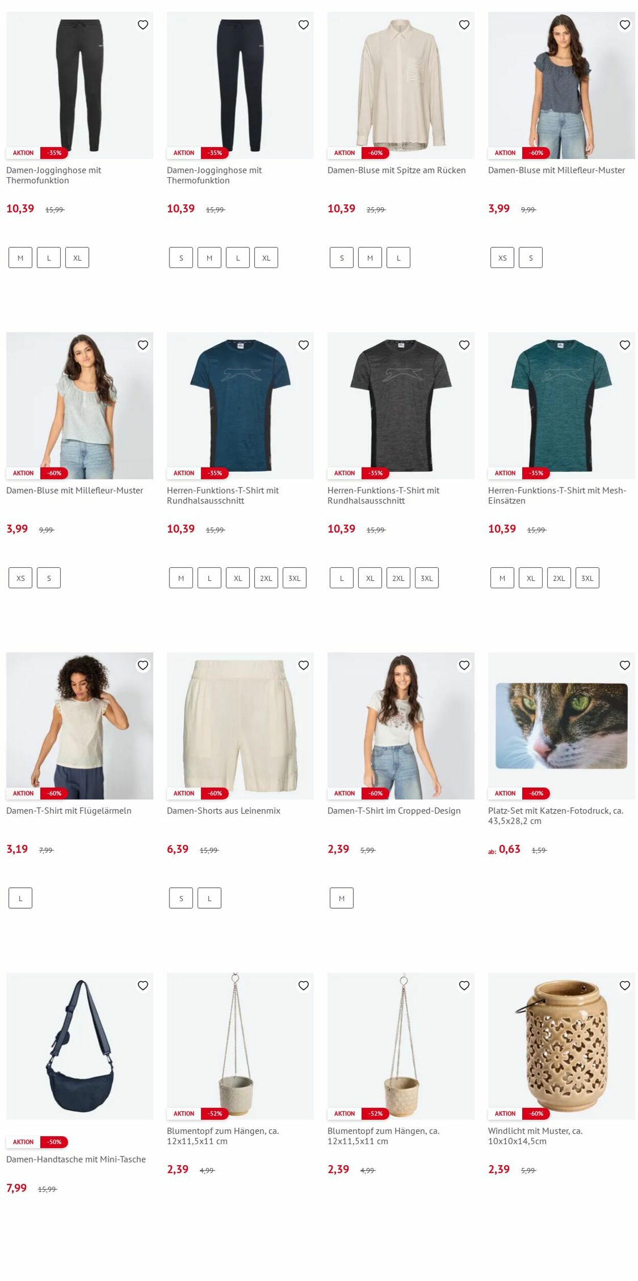
Task: Add teal Mesh-Einsätzen T-Shirt to favorites
Action: point(625,345)
